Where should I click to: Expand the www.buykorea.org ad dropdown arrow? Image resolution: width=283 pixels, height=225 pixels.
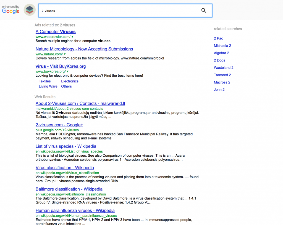coord(68,71)
